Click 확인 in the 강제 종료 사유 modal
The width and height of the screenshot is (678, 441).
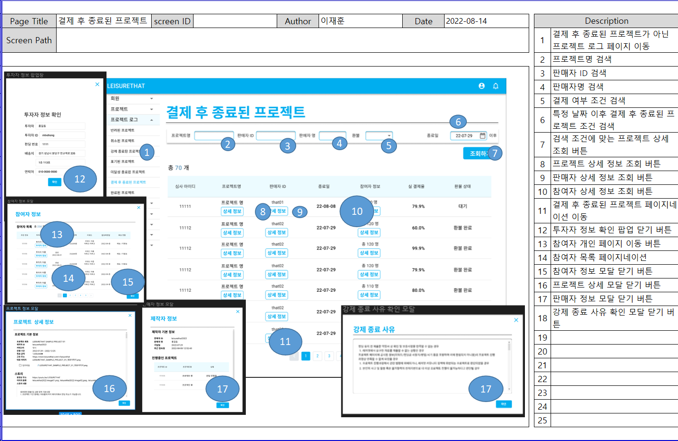click(504, 404)
